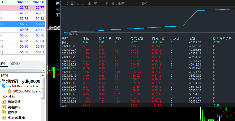Viewport: 235px width, 121px height.
Task: Select the 技术指标 tree node
Action: pyautogui.click(x=8, y=96)
